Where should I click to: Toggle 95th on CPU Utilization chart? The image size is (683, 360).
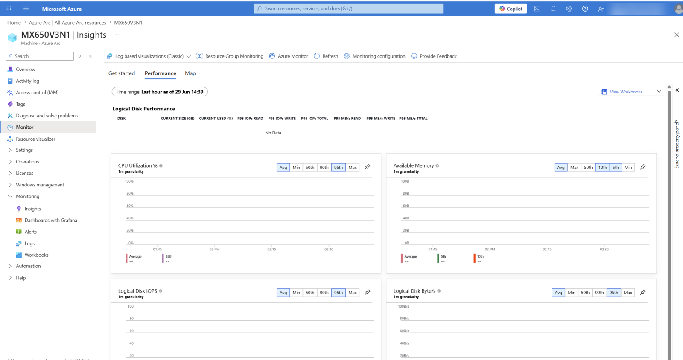pyautogui.click(x=339, y=168)
